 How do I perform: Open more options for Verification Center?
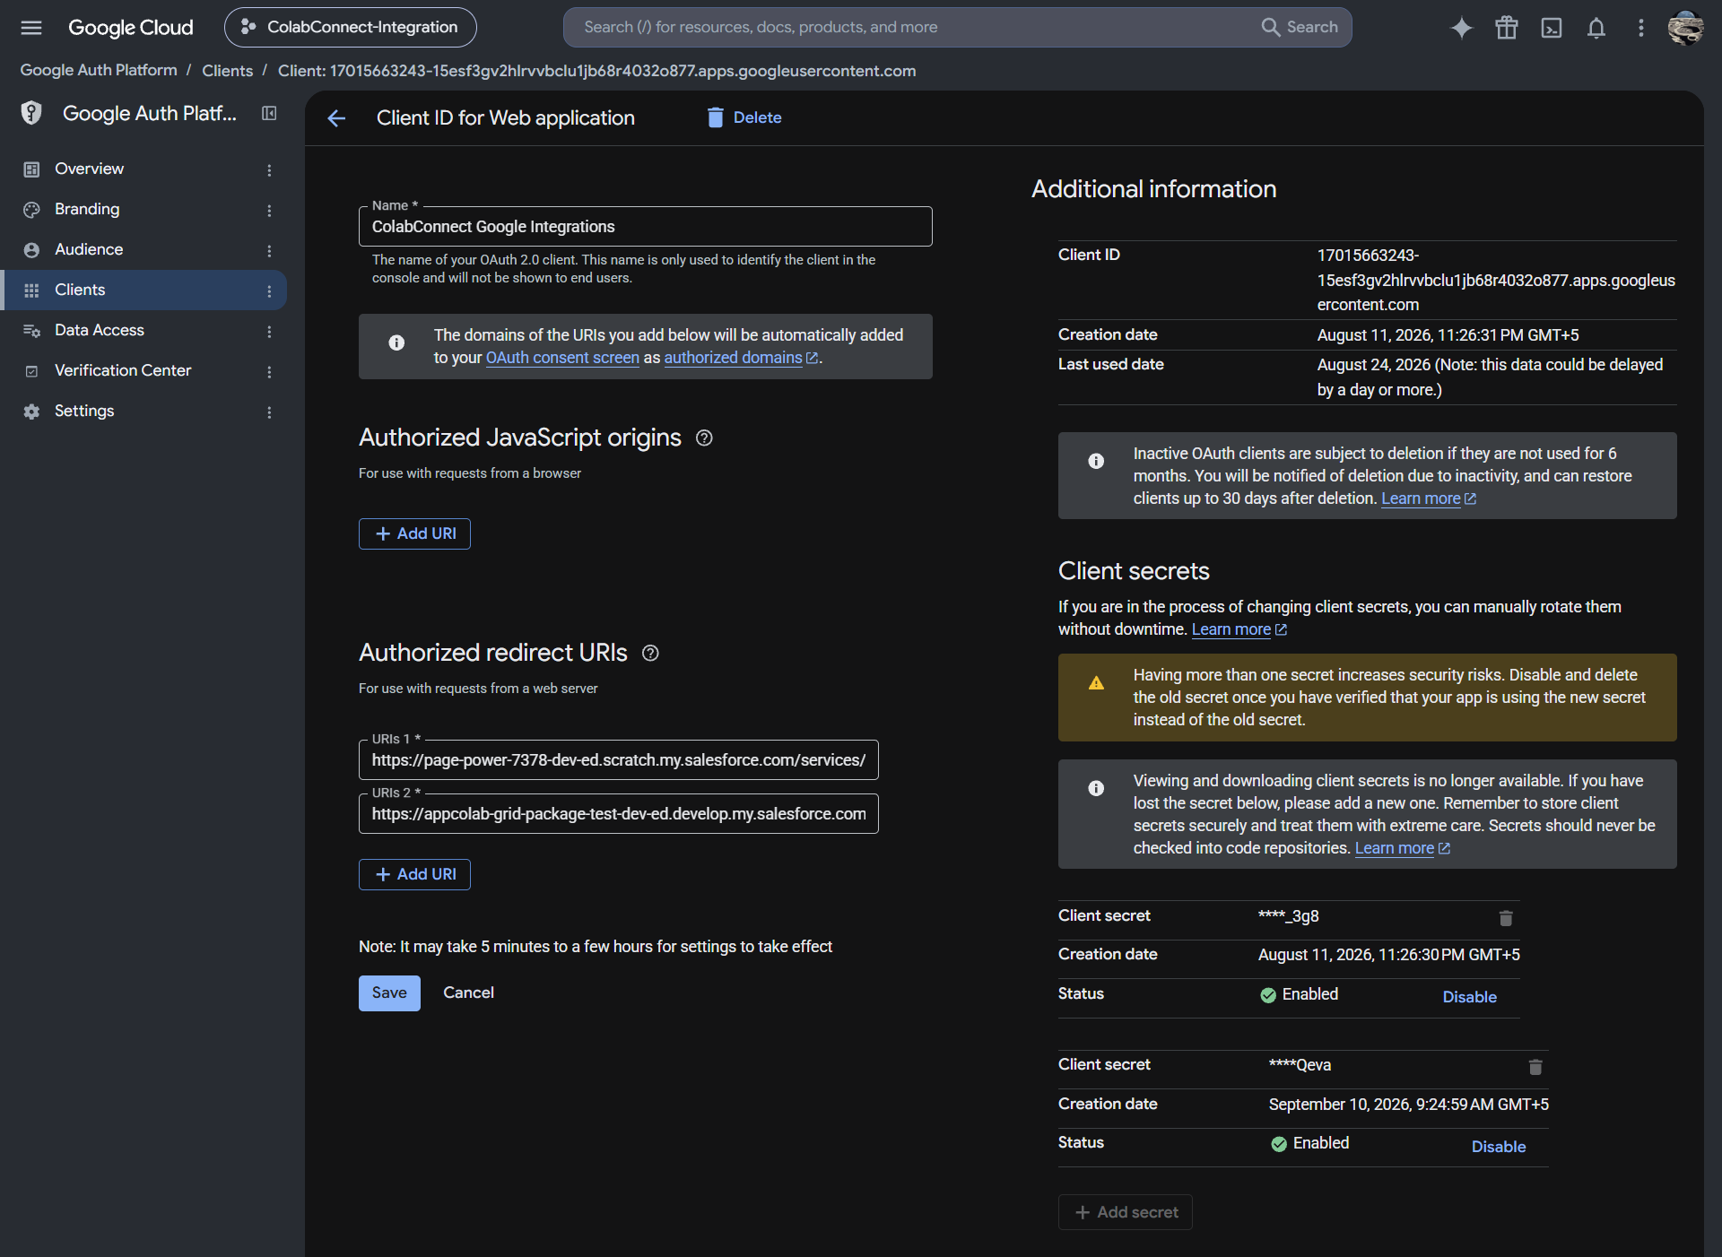point(269,371)
